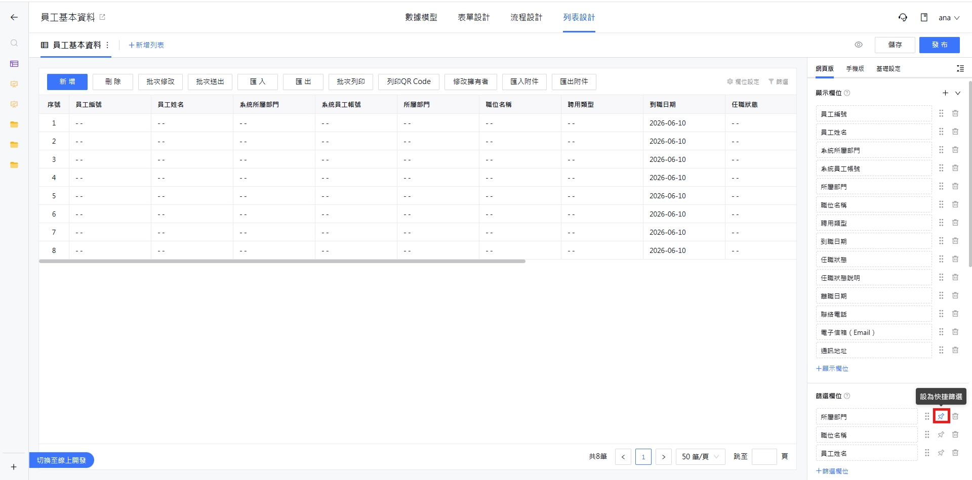This screenshot has height=480, width=972.
Task: Add a display field with plus icon
Action: pos(945,93)
